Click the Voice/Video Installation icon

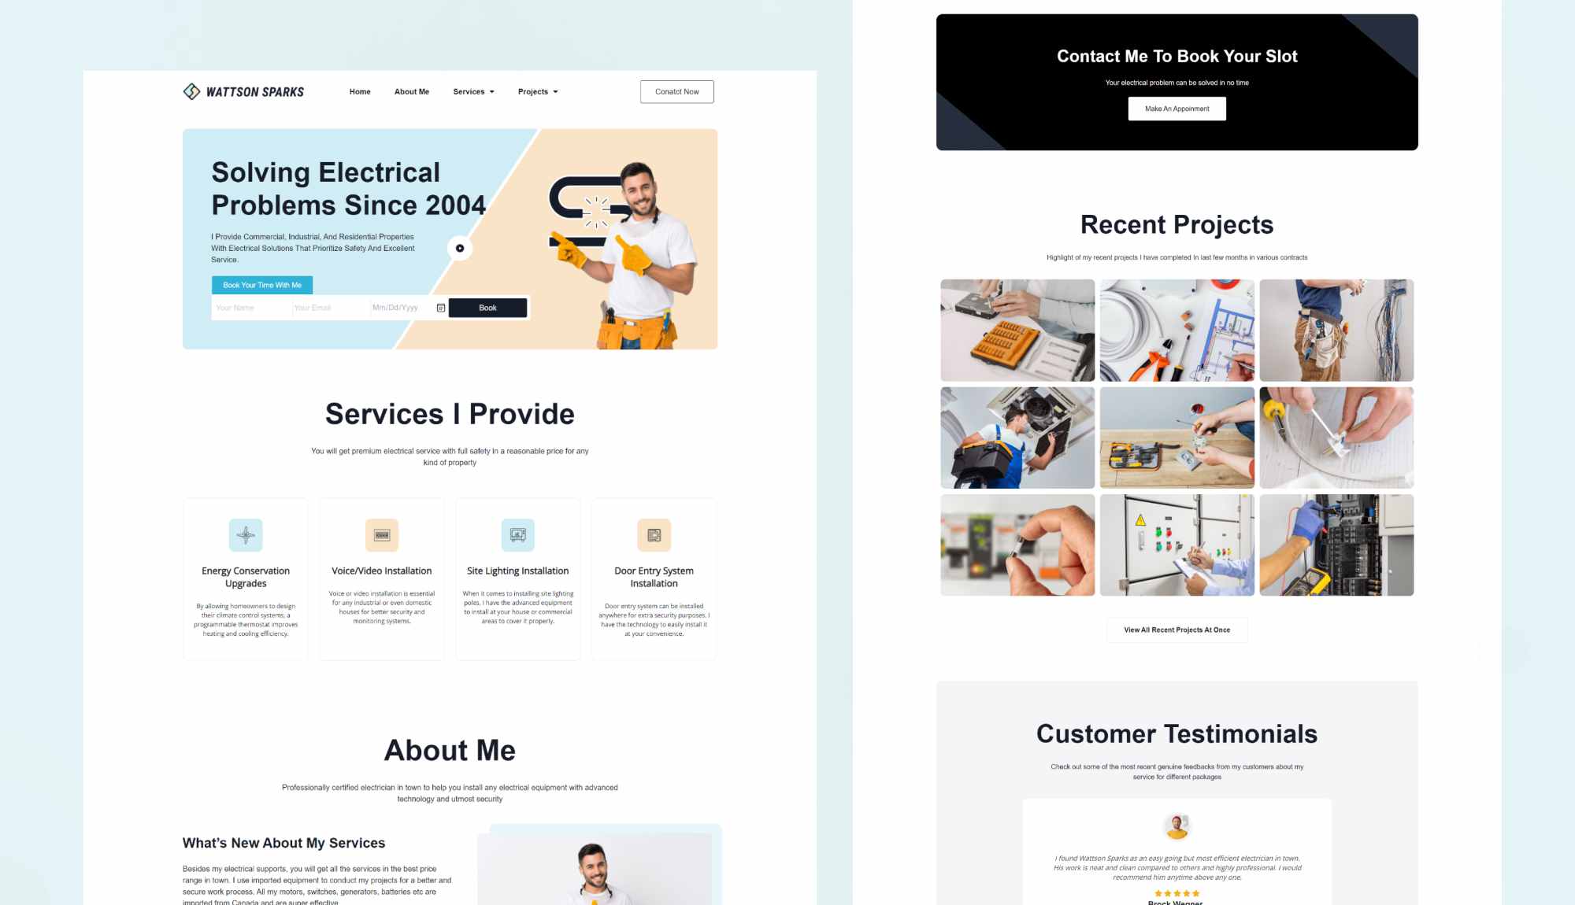(381, 534)
